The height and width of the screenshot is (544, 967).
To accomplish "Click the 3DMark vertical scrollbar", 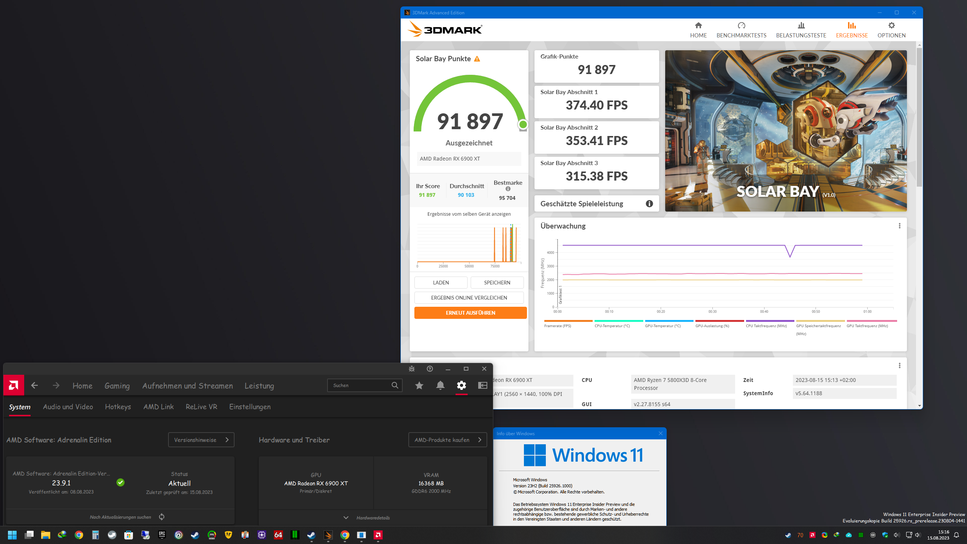I will click(x=919, y=117).
